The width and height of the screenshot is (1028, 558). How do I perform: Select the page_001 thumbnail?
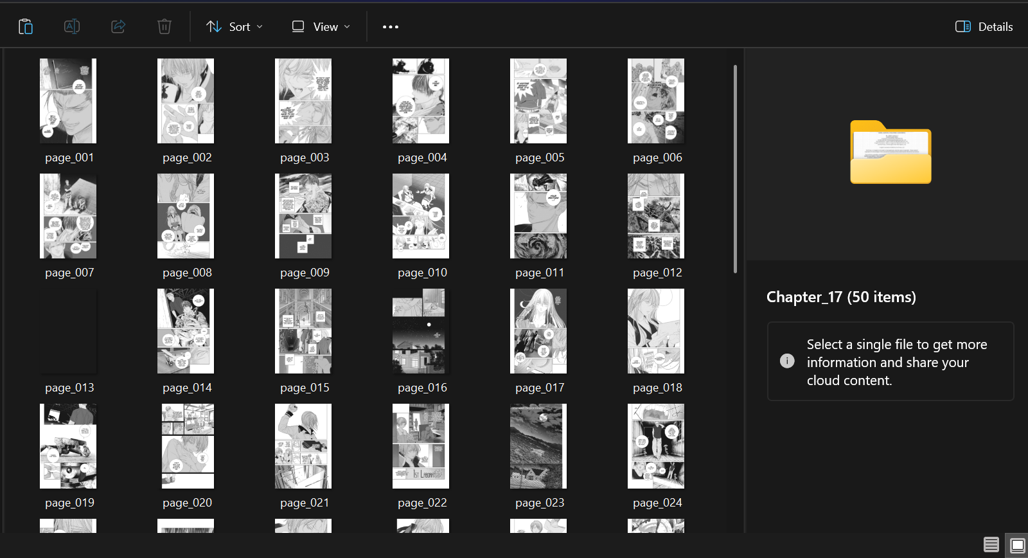pos(68,101)
